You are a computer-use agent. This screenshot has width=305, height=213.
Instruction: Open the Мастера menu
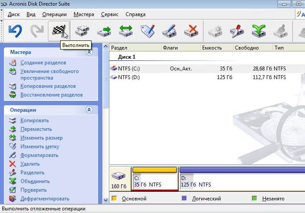tap(84, 14)
